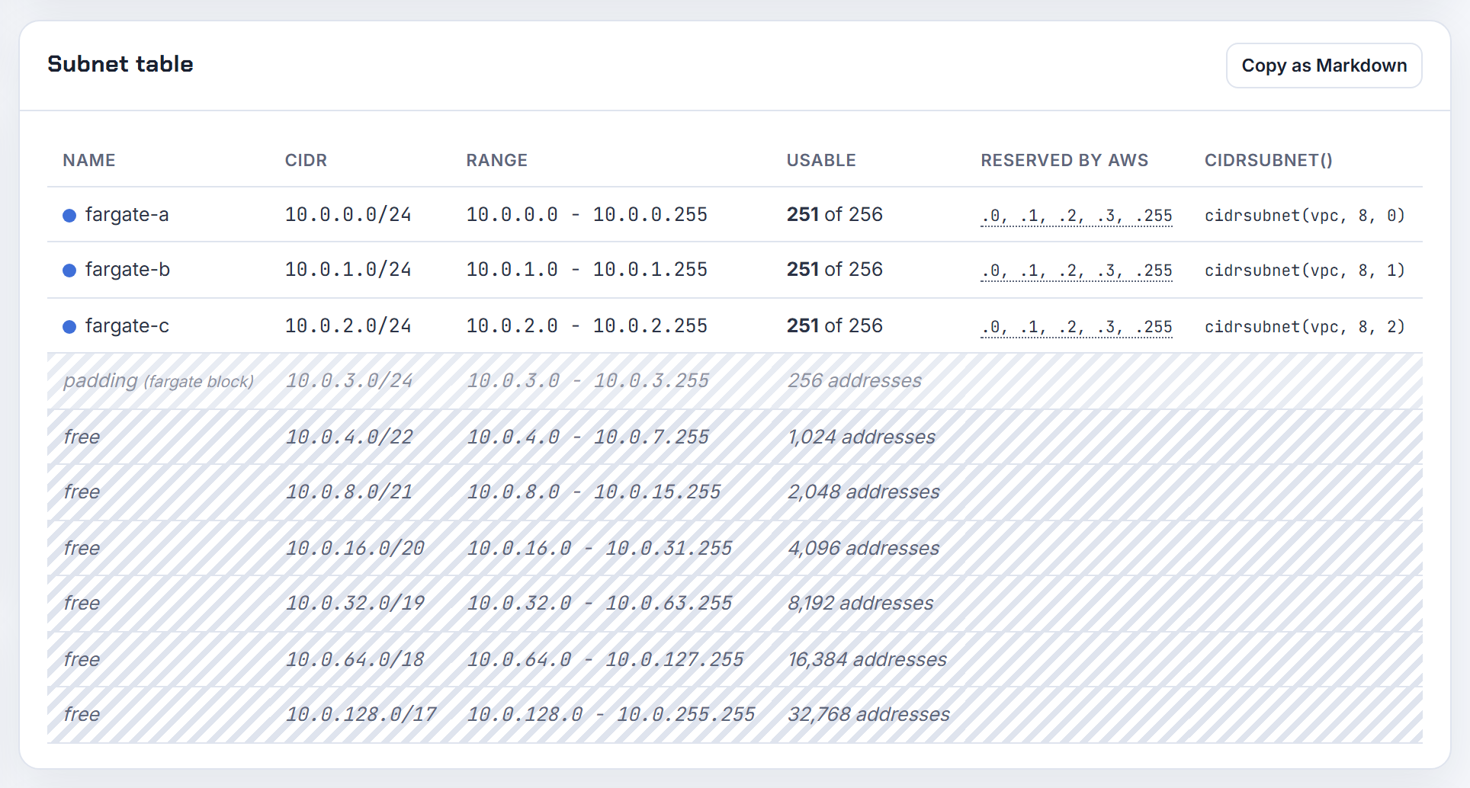Click the blue dot beside fargate-c
Image resolution: width=1470 pixels, height=788 pixels.
pos(69,327)
